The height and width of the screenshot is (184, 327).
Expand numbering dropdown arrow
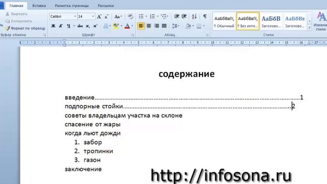158,16
